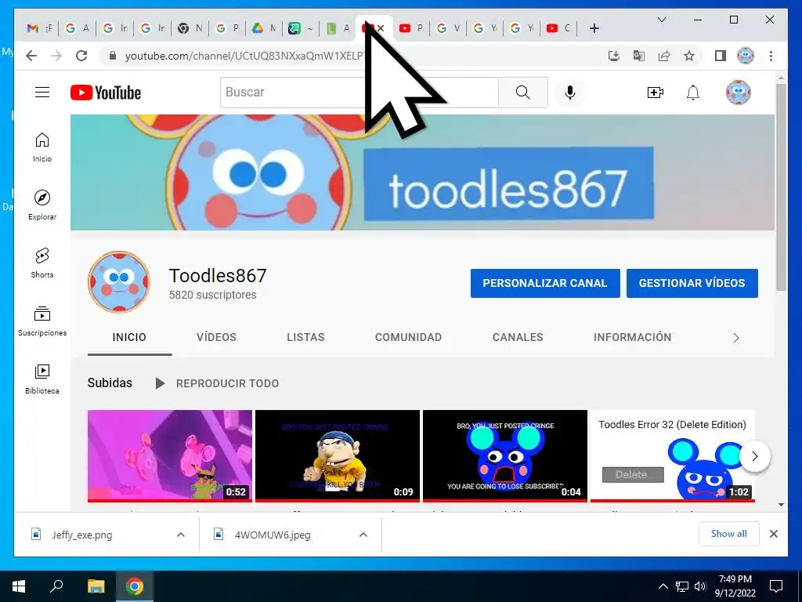
Task: Show more channel tabs with the chevron
Action: pos(736,338)
